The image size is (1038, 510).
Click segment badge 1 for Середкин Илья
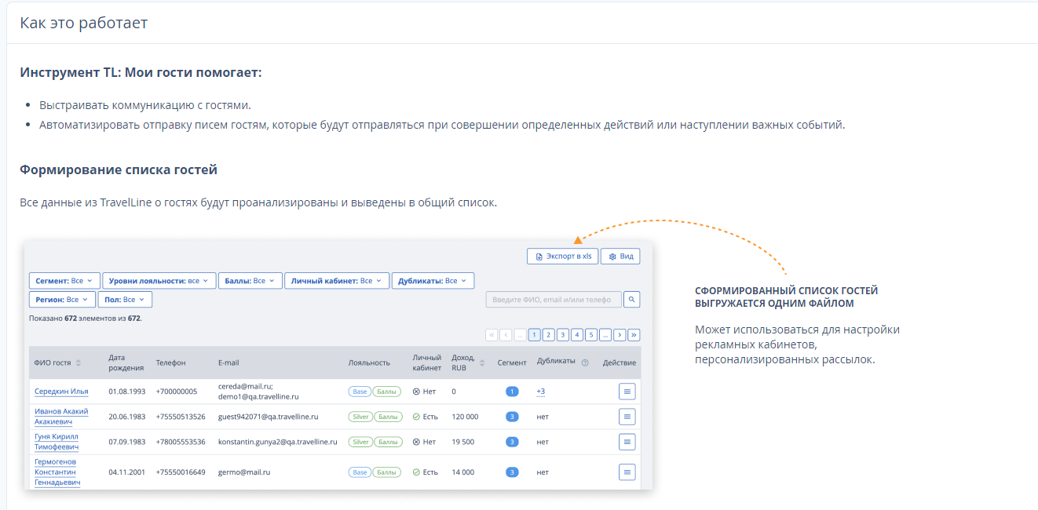tap(512, 392)
